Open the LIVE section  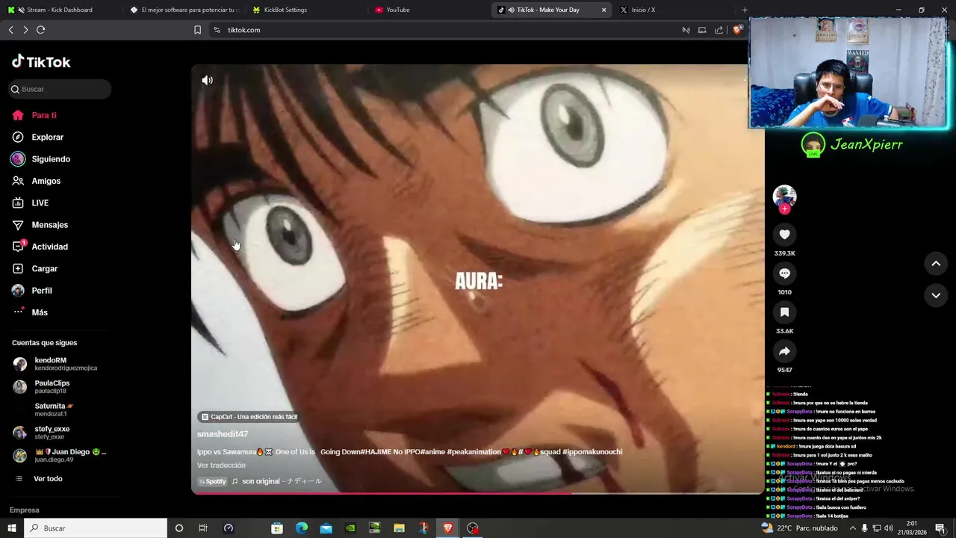coord(40,202)
